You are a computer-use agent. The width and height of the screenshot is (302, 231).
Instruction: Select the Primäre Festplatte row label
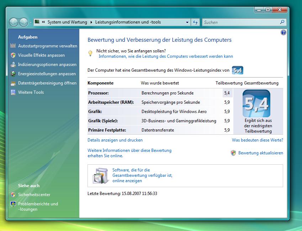click(x=107, y=130)
